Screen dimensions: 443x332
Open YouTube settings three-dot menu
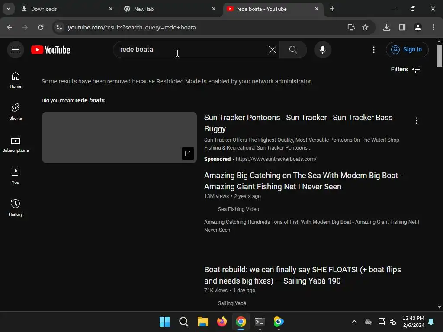(x=373, y=50)
